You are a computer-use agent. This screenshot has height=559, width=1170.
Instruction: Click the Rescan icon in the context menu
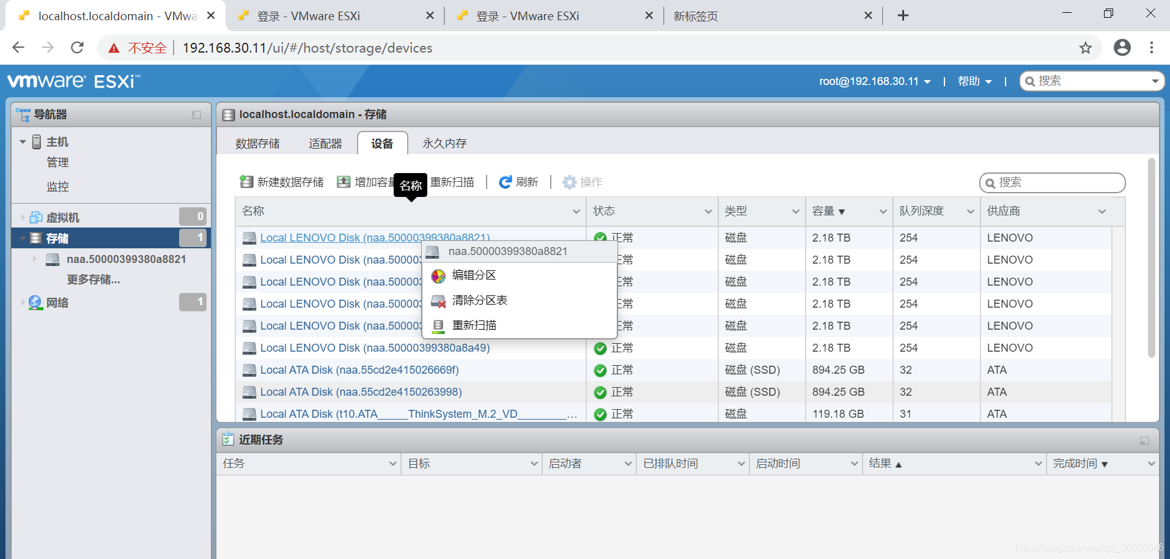click(438, 326)
